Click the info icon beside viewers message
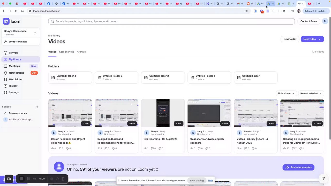The image size is (331, 186). pyautogui.click(x=157, y=170)
